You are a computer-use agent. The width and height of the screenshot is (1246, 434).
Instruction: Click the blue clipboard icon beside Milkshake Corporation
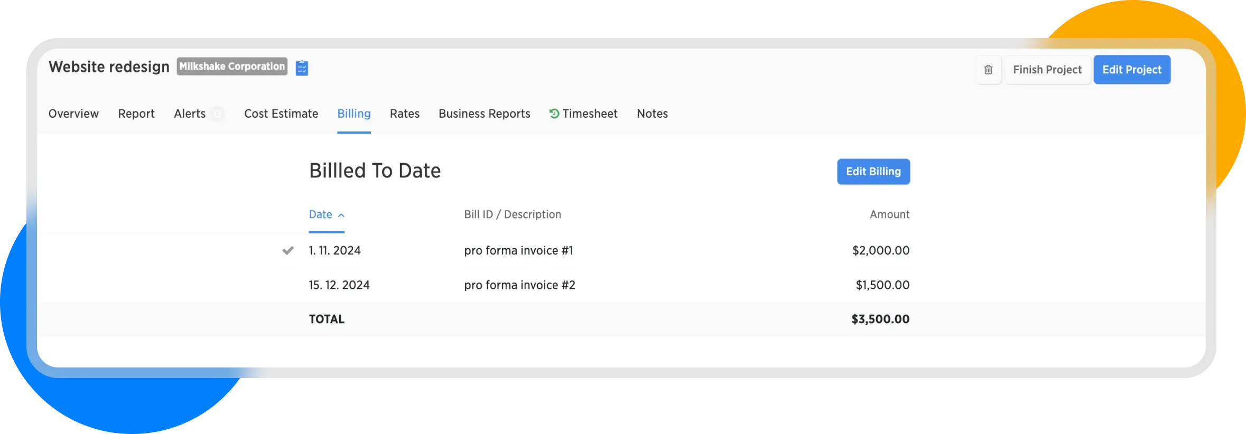[302, 68]
